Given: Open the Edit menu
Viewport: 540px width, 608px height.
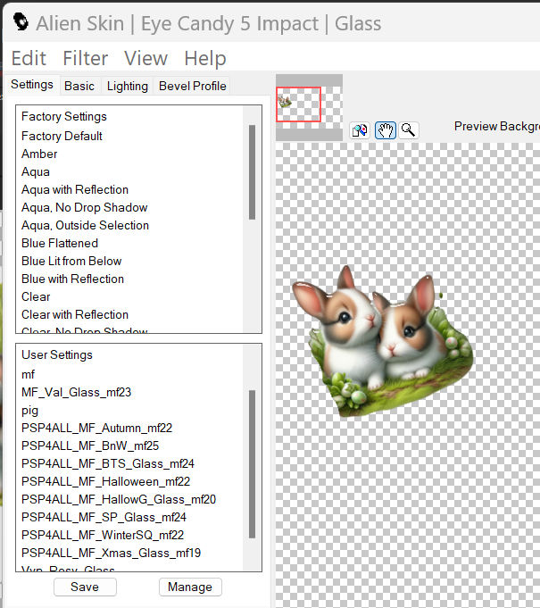Looking at the screenshot, I should coord(29,58).
